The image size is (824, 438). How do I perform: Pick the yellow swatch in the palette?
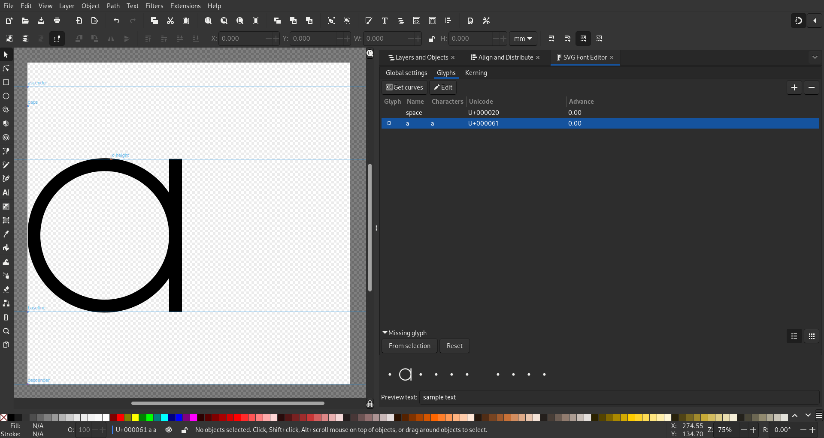coord(135,417)
